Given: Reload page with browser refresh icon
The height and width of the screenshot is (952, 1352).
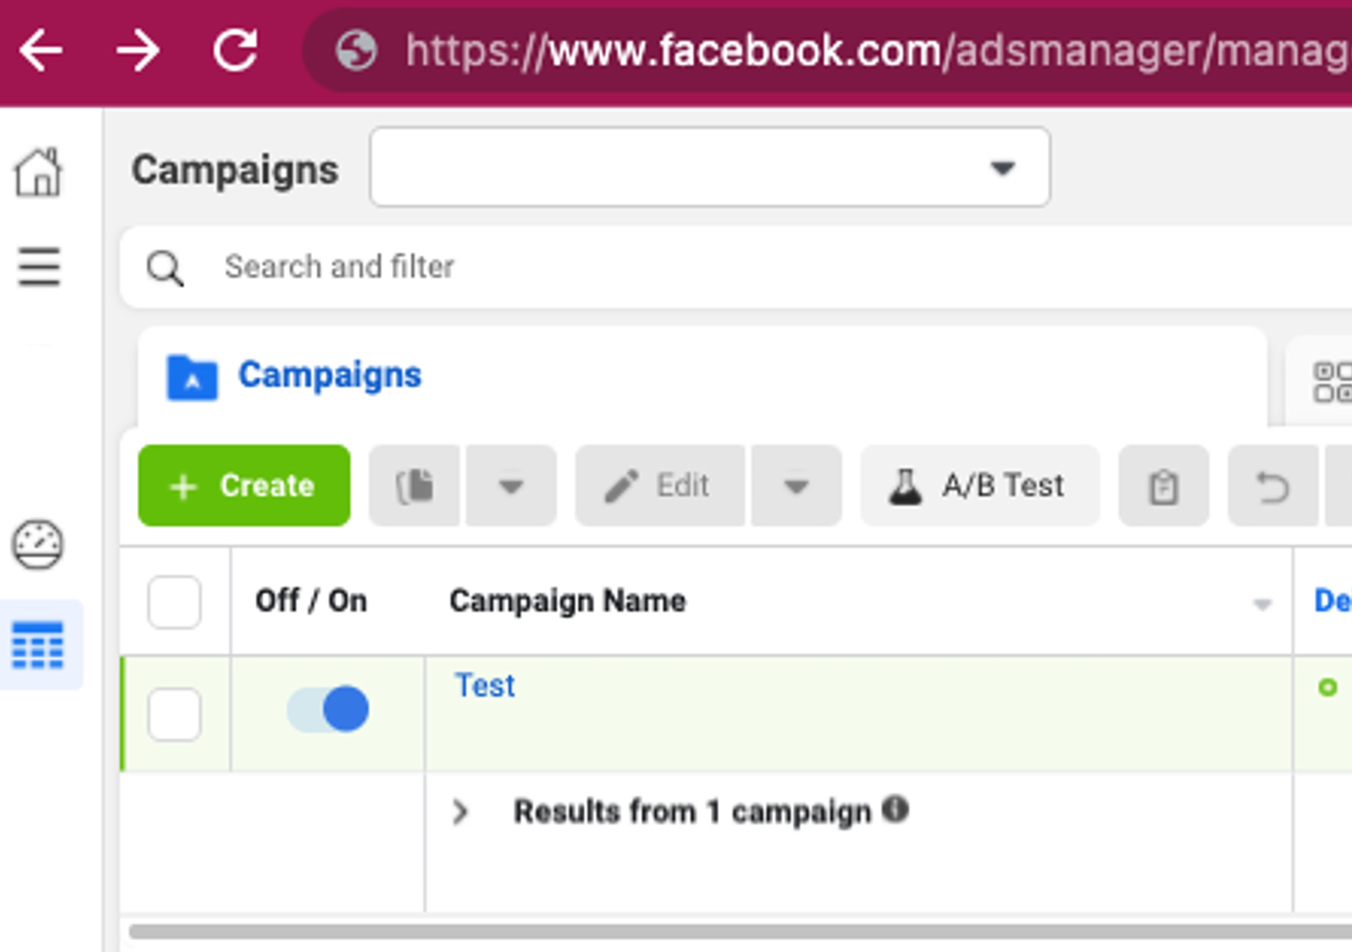Looking at the screenshot, I should [x=235, y=50].
